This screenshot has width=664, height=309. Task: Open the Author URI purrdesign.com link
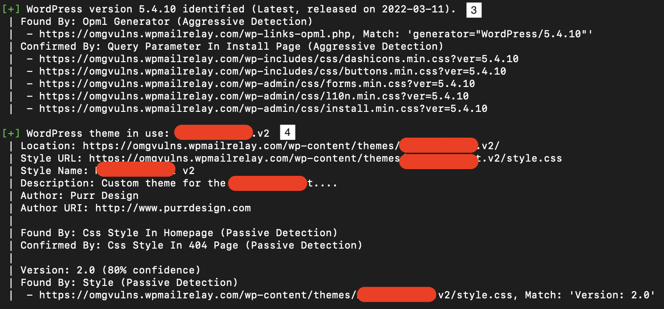173,208
